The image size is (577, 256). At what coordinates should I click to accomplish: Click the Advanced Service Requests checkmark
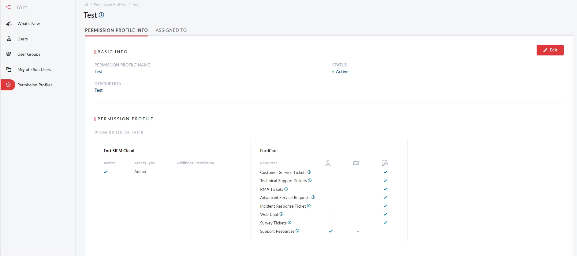tap(385, 198)
